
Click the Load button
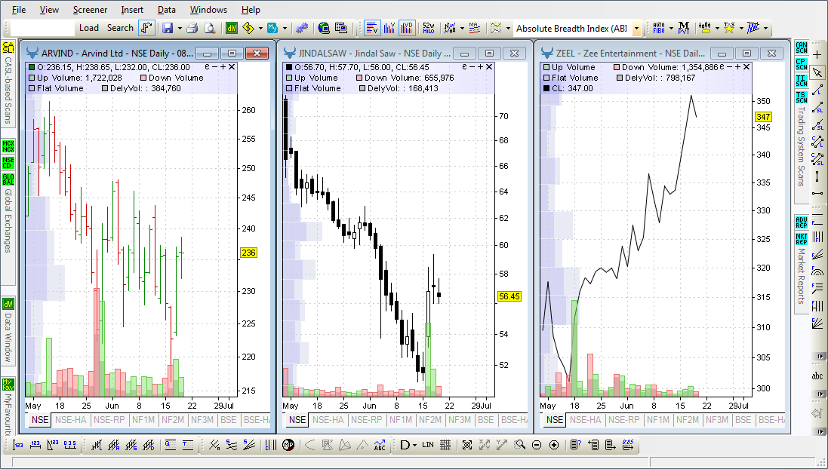[89, 28]
